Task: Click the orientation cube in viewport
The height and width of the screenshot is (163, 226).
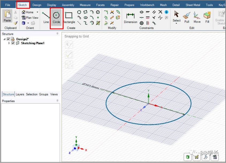Action: click(76, 148)
